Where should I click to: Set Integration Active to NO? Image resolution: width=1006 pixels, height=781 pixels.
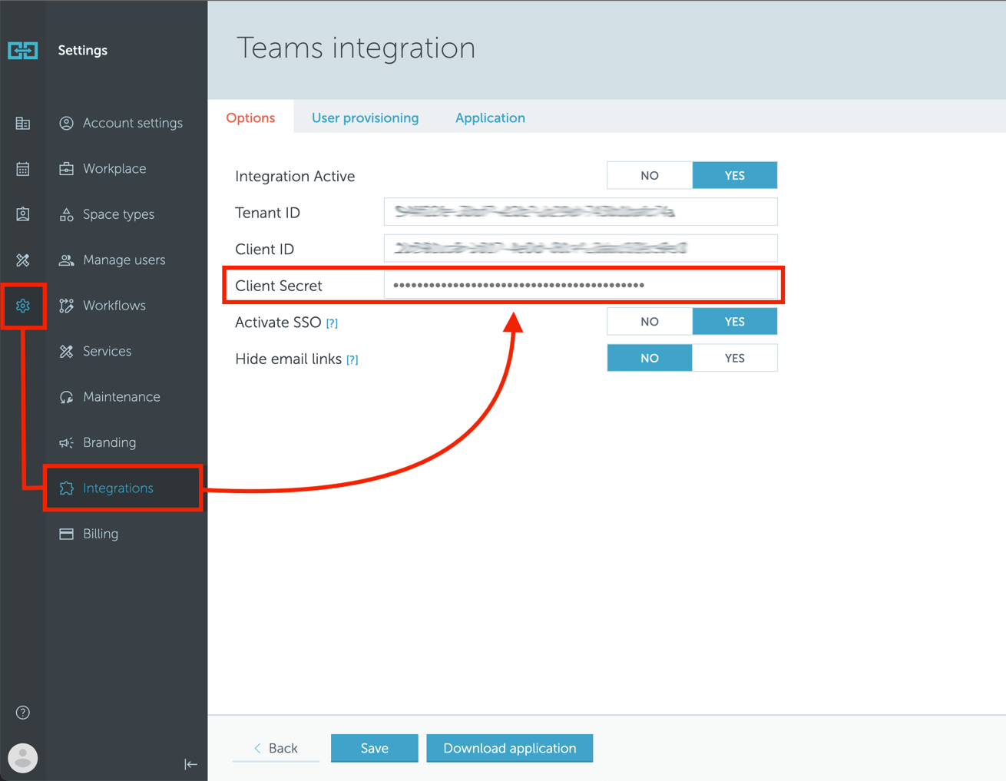point(649,175)
